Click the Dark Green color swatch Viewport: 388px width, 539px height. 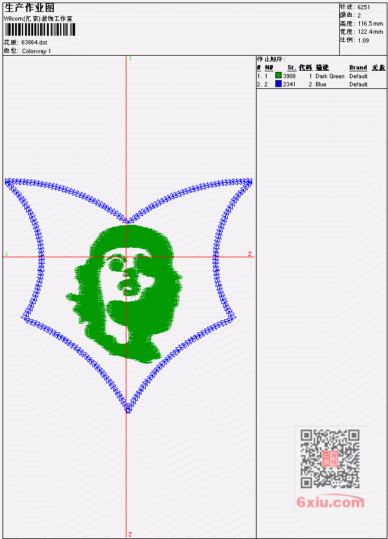coord(278,76)
